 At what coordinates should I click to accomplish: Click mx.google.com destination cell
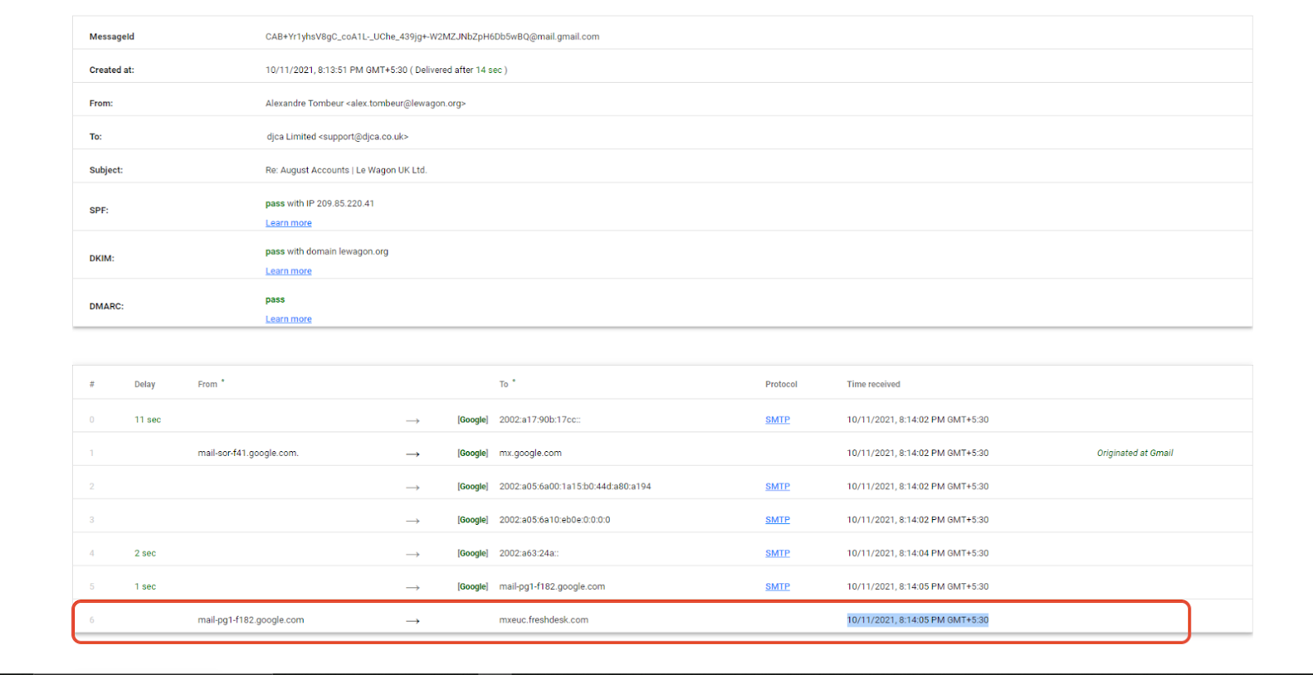(530, 454)
